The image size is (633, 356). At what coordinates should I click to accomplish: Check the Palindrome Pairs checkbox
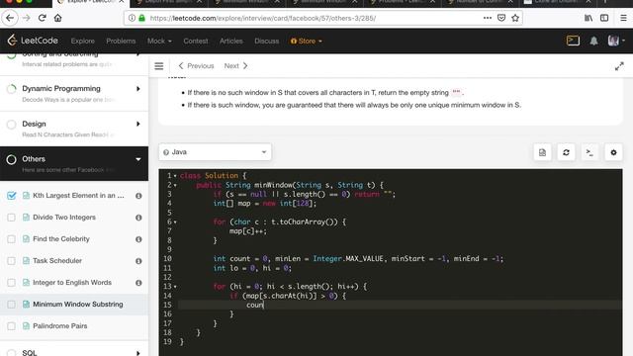(11, 326)
